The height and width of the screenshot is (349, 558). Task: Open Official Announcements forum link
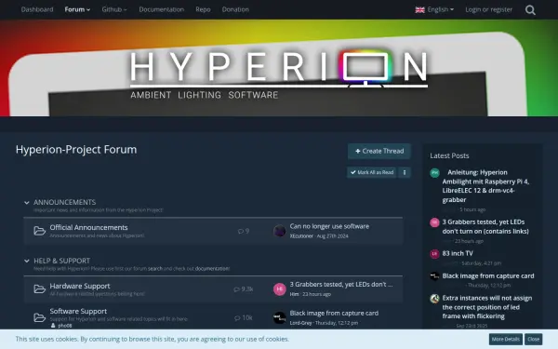[x=88, y=228]
